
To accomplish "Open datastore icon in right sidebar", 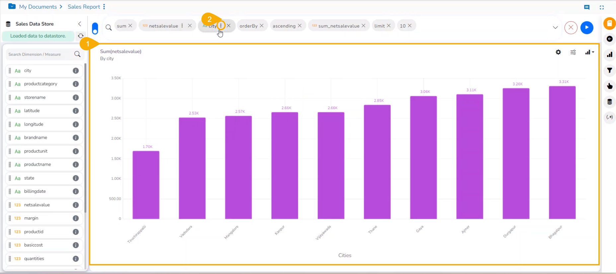I will coord(610,102).
